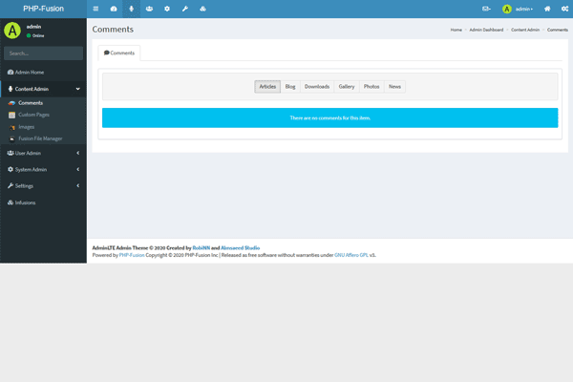Open the admin user dropdown in top bar
This screenshot has width=573, height=382.
click(x=518, y=9)
